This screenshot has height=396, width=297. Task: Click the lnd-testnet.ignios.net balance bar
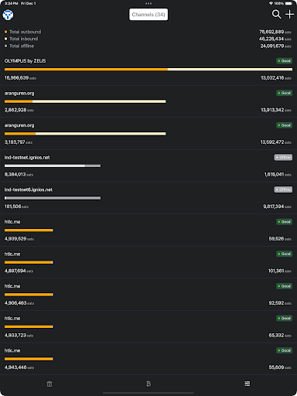[x=53, y=166]
